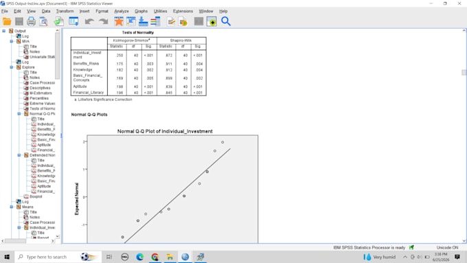Click the Undo arrow icon

[89, 21]
